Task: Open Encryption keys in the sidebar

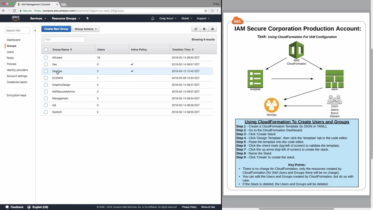Action: tap(16, 95)
